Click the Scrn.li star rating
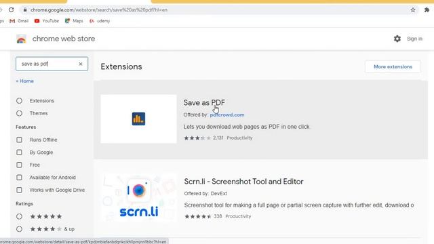This screenshot has width=434, height=244. 198,216
